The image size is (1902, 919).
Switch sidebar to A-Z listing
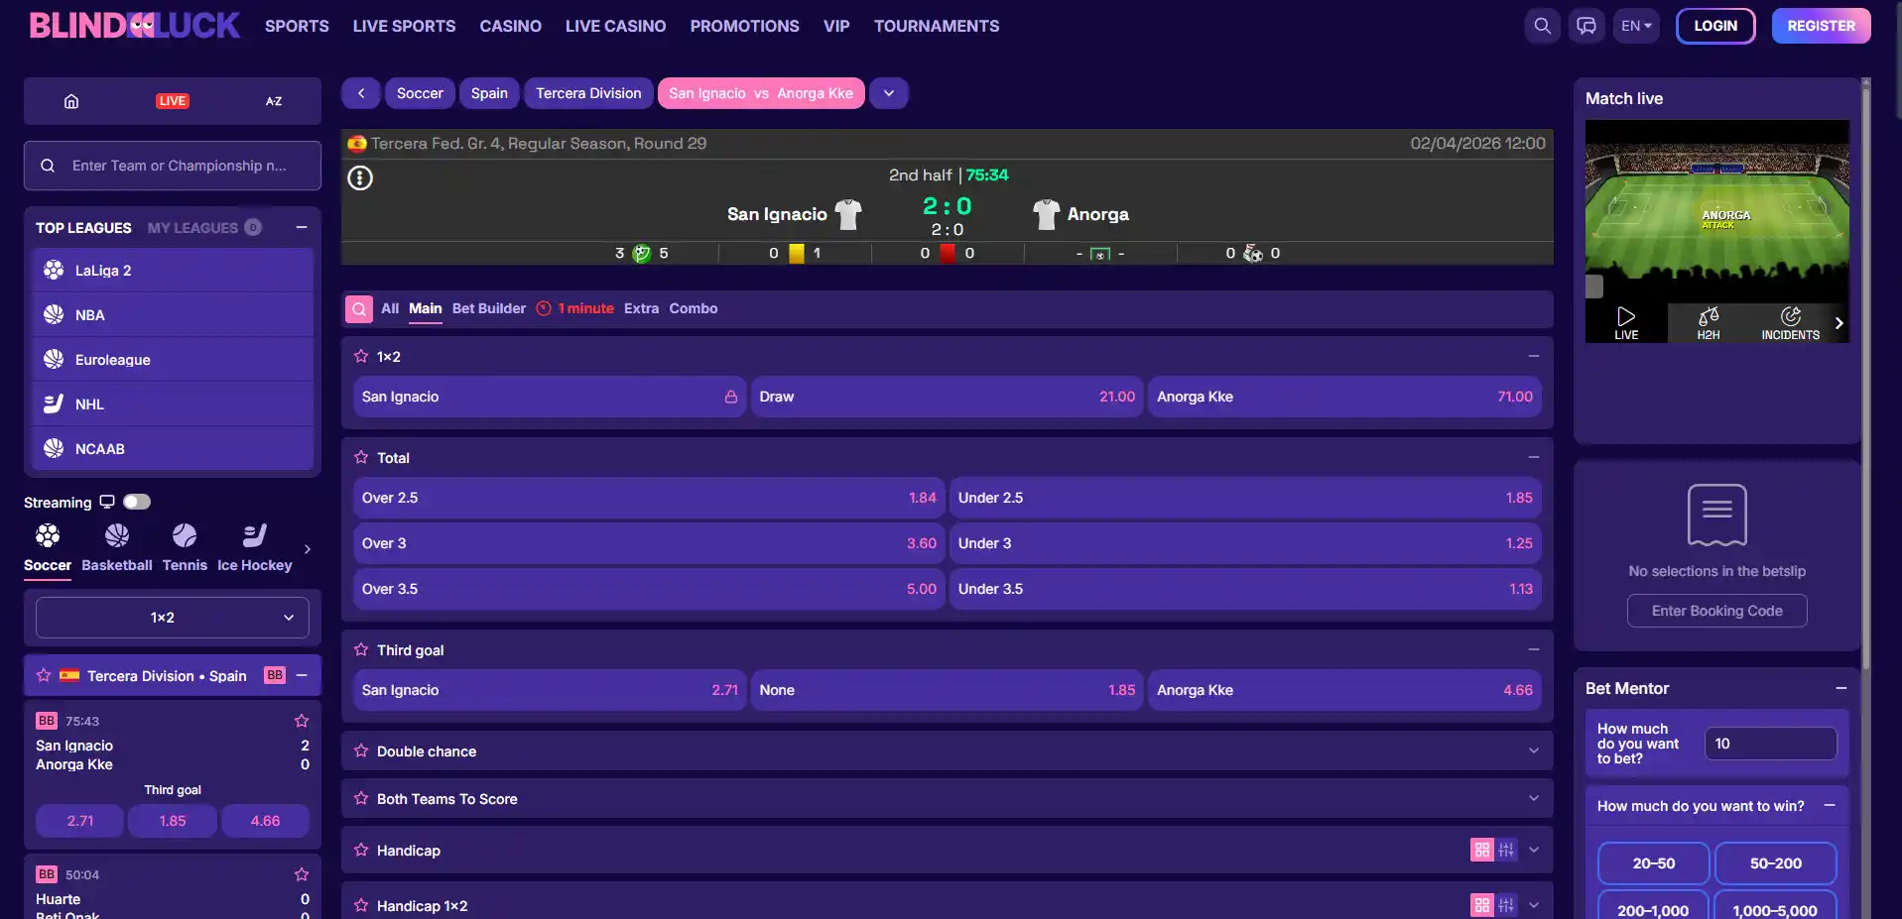pyautogui.click(x=274, y=101)
